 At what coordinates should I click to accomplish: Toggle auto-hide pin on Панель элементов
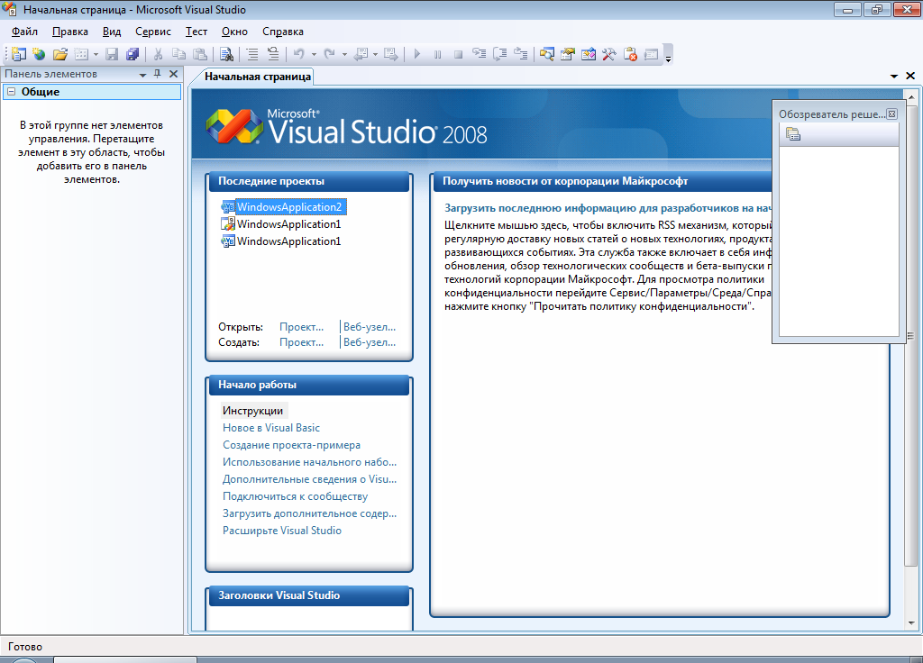pyautogui.click(x=157, y=74)
